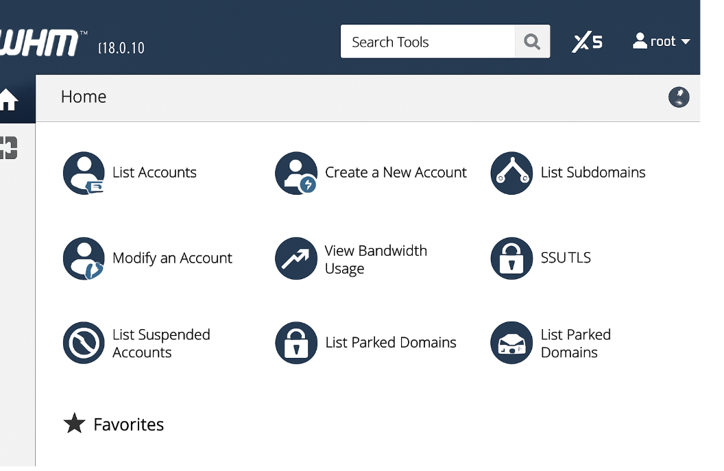Select the Modify an Account text link

click(x=172, y=258)
